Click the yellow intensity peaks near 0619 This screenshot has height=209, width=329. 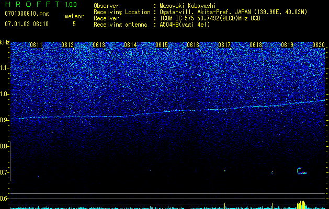coord(301,205)
